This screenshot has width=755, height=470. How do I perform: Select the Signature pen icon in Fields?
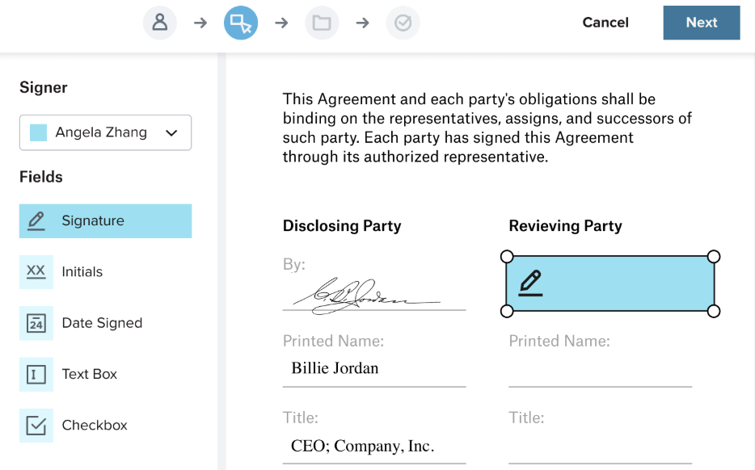[x=36, y=220]
